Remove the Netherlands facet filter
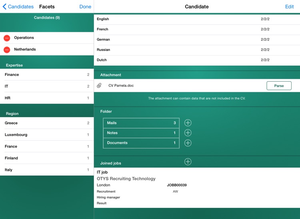 [7, 50]
